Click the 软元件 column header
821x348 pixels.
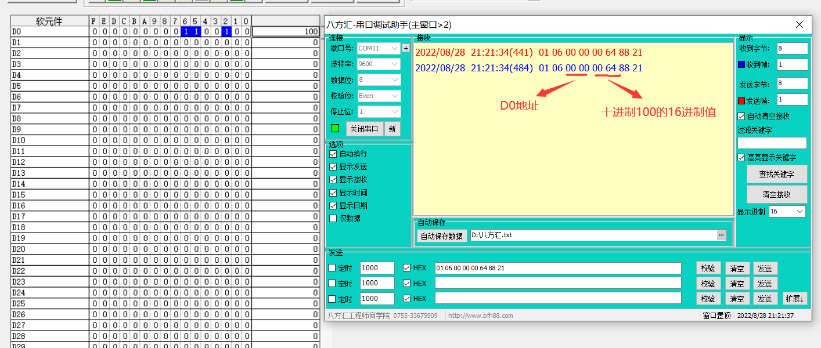[x=49, y=21]
